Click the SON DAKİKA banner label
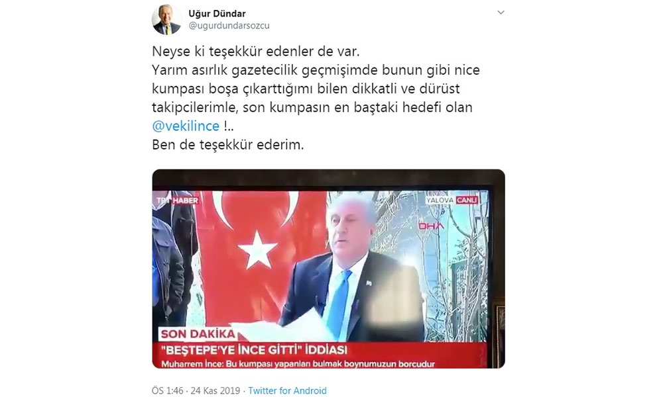This screenshot has height=397, width=663. (x=198, y=334)
